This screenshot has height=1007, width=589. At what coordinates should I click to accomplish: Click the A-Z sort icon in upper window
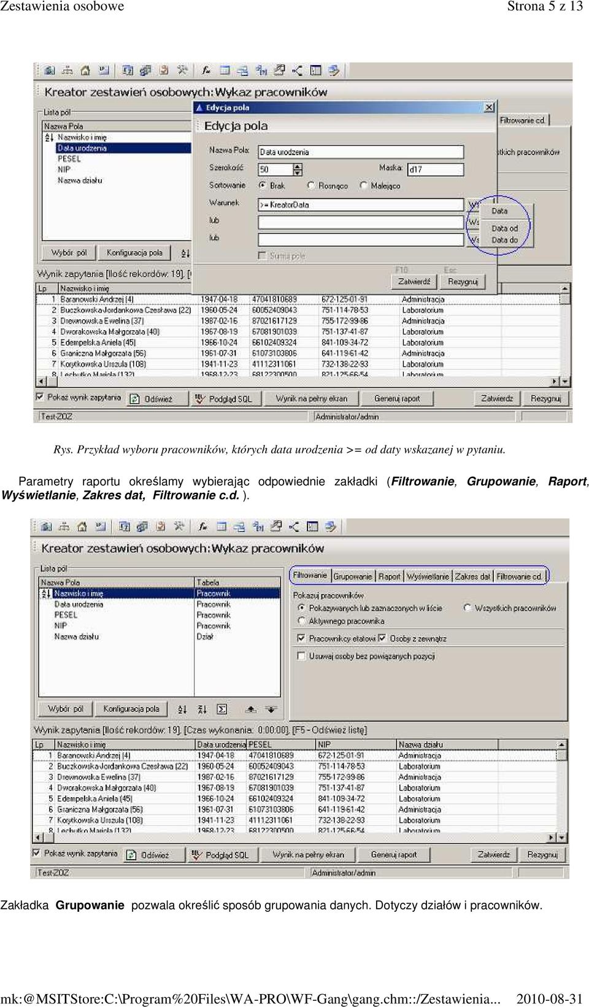coord(185,253)
